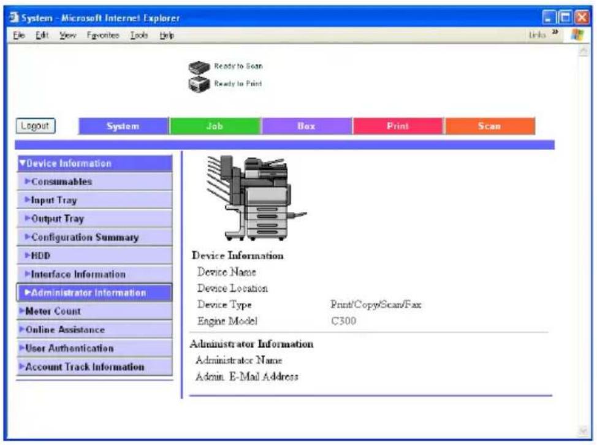Click the Administrator Name label
The width and height of the screenshot is (597, 445).
(238, 360)
